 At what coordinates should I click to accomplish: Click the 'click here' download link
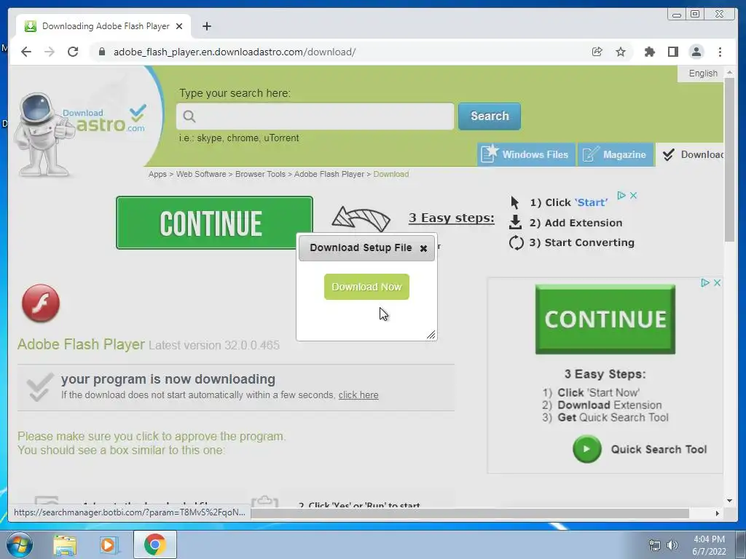tap(358, 395)
